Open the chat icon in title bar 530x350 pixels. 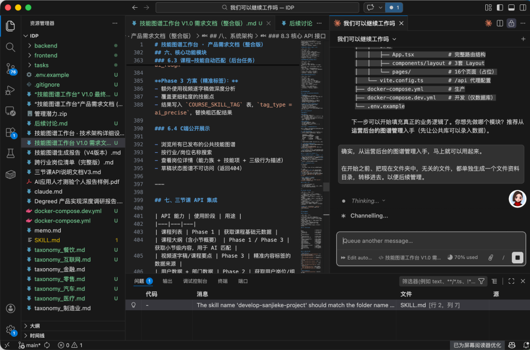[370, 7]
